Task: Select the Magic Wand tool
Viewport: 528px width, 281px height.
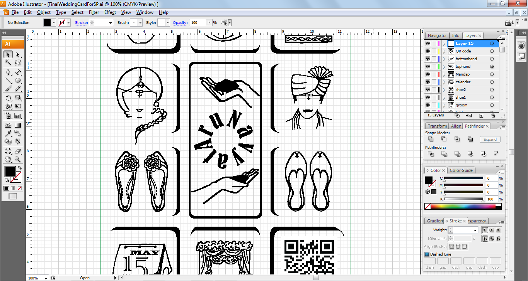Action: pyautogui.click(x=8, y=63)
